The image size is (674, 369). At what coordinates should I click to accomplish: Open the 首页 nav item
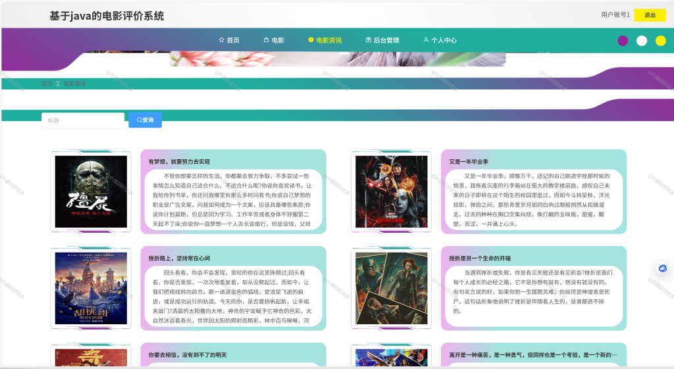tap(229, 40)
